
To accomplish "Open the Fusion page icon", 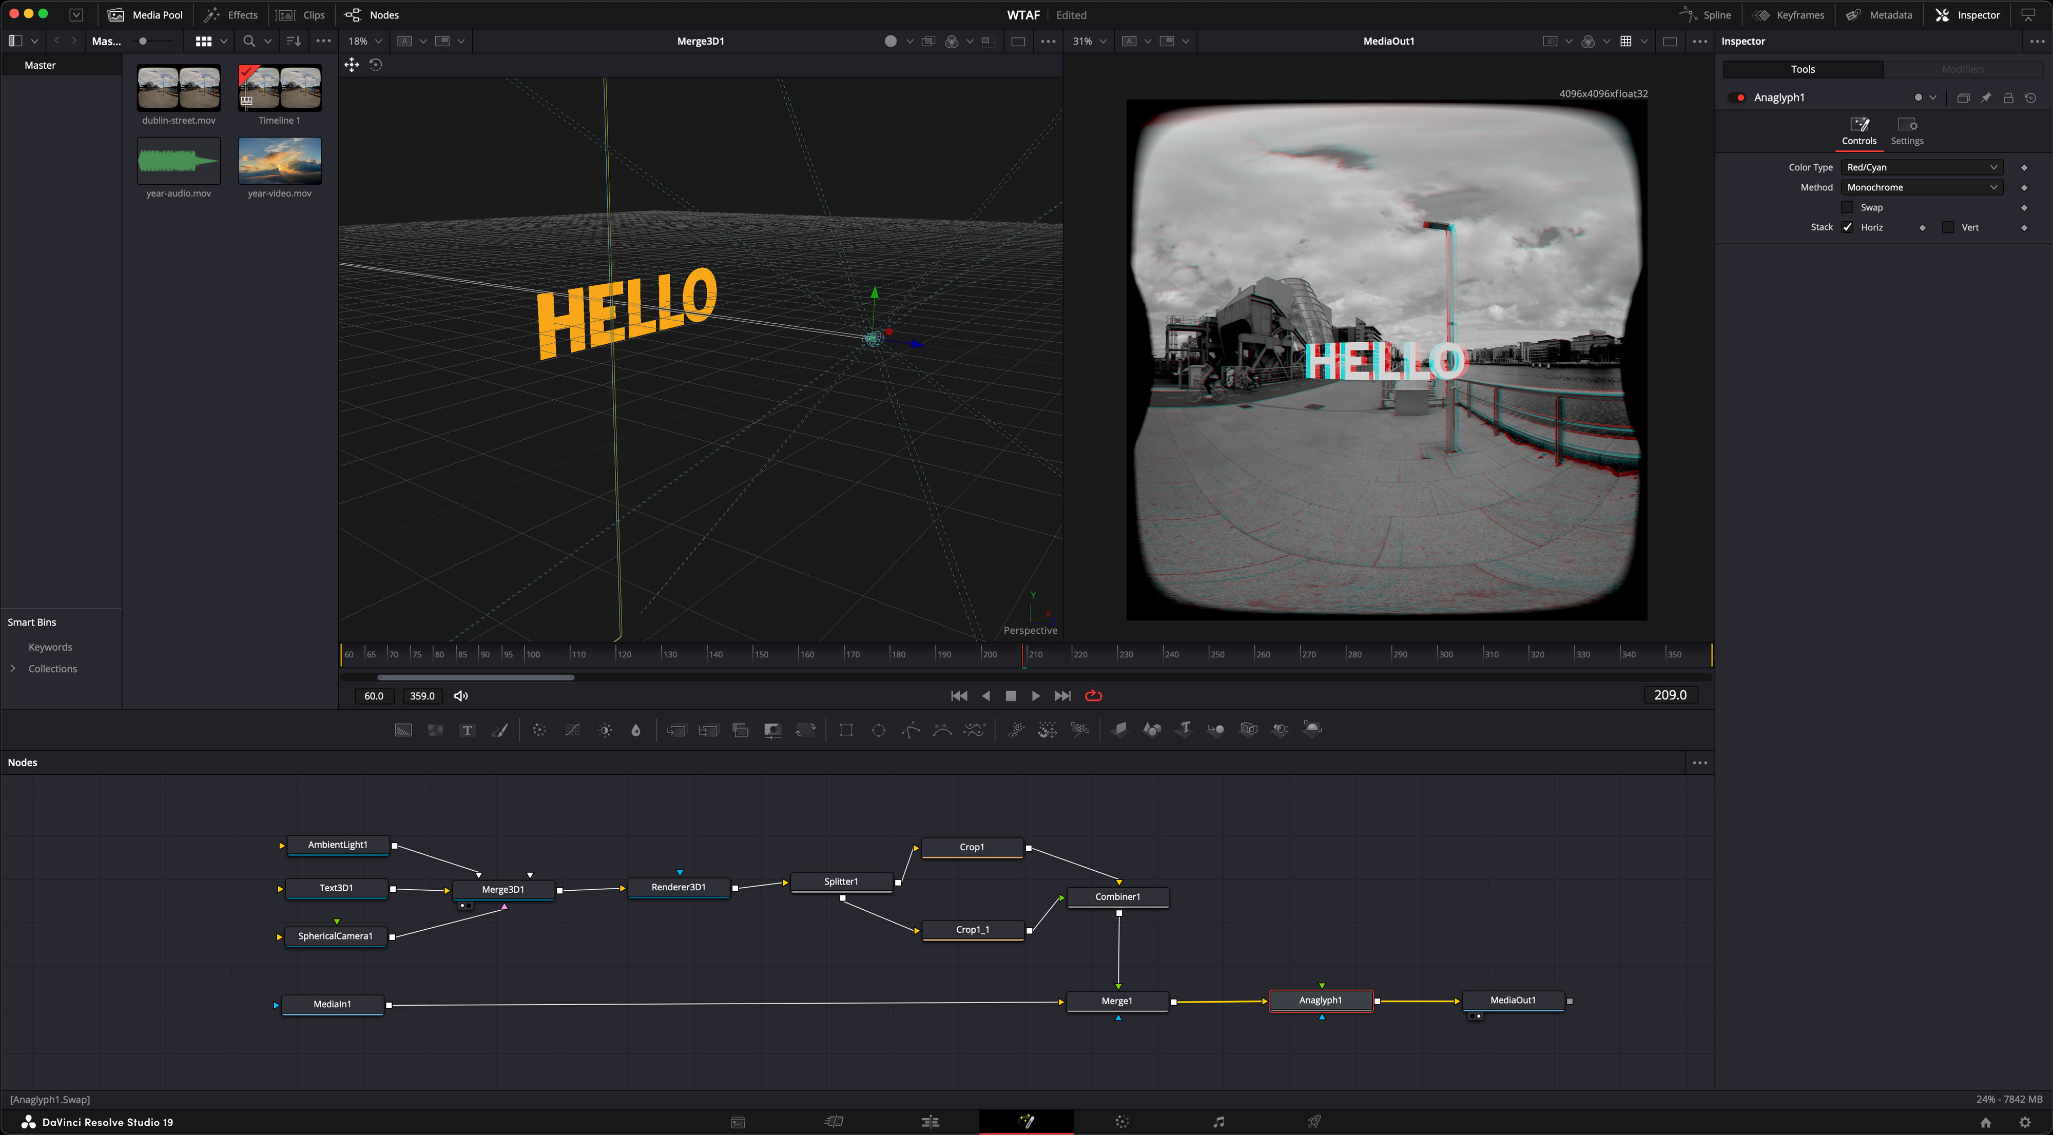I will [x=1025, y=1122].
